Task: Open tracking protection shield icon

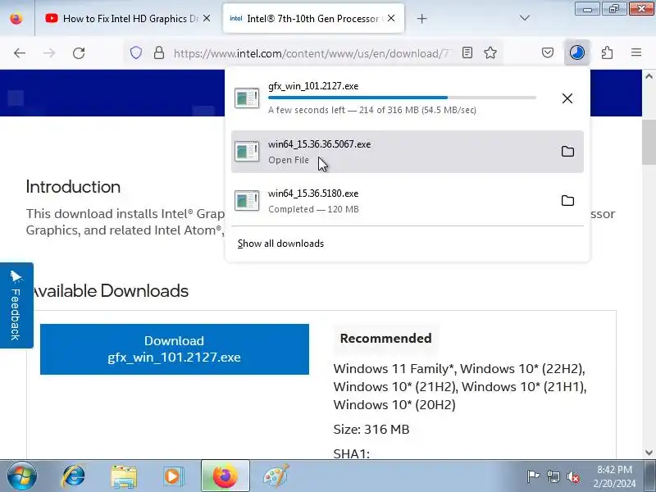Action: click(136, 52)
